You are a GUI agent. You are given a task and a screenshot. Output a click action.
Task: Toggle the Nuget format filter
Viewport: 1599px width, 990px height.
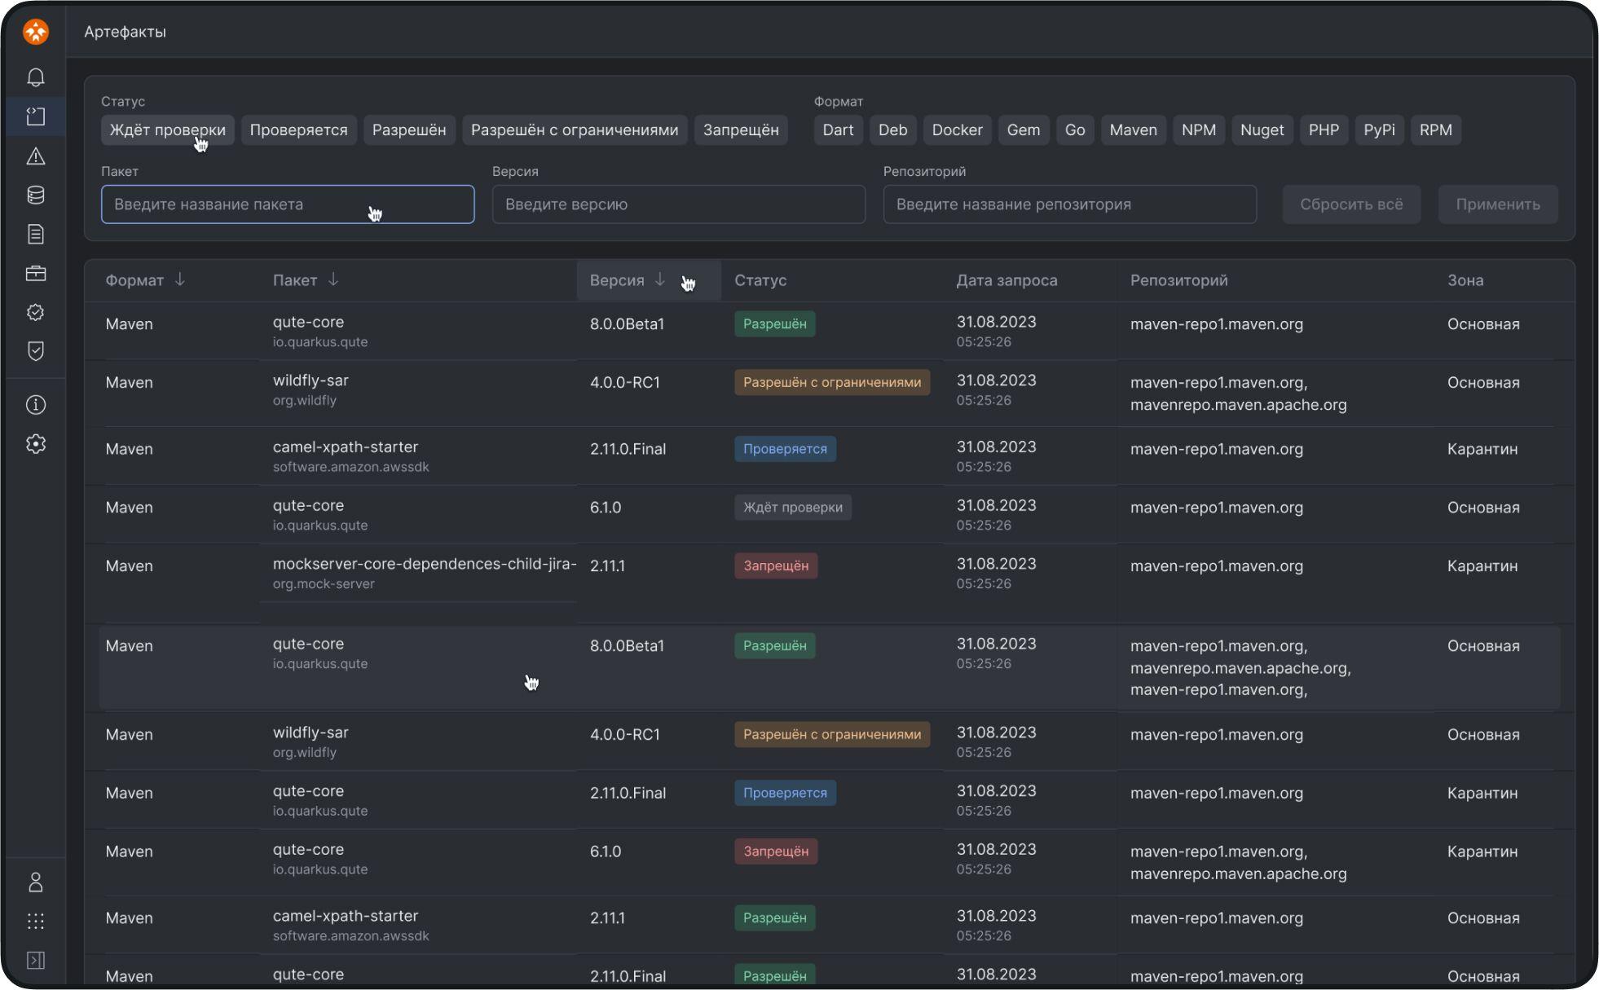point(1262,130)
